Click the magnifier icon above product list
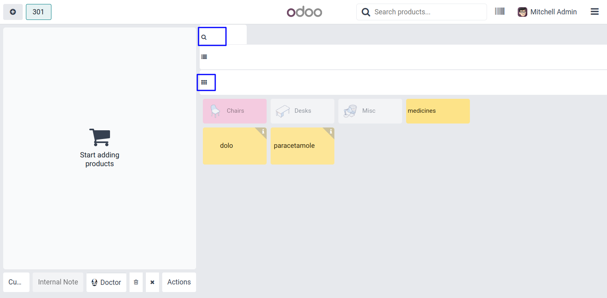The image size is (607, 298). coord(204,37)
